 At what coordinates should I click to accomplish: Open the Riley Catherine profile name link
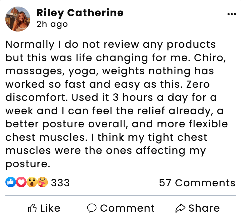click(80, 13)
